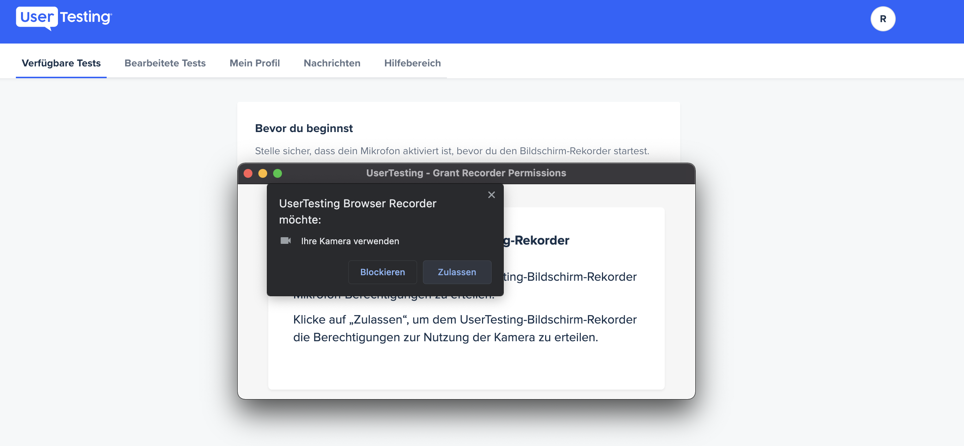Block camera access with Blockieren
The width and height of the screenshot is (964, 446).
(382, 272)
